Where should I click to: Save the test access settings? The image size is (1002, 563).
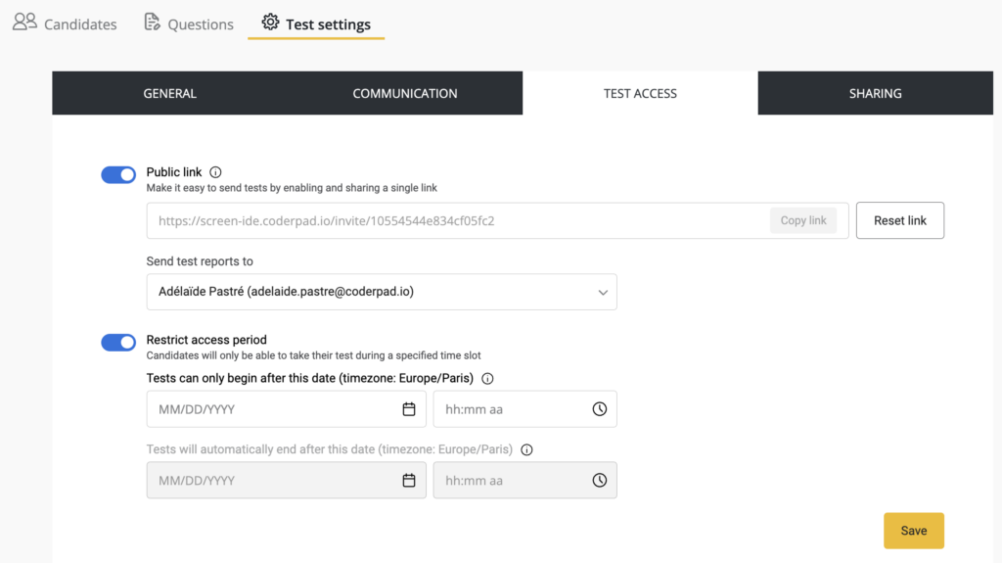click(913, 531)
